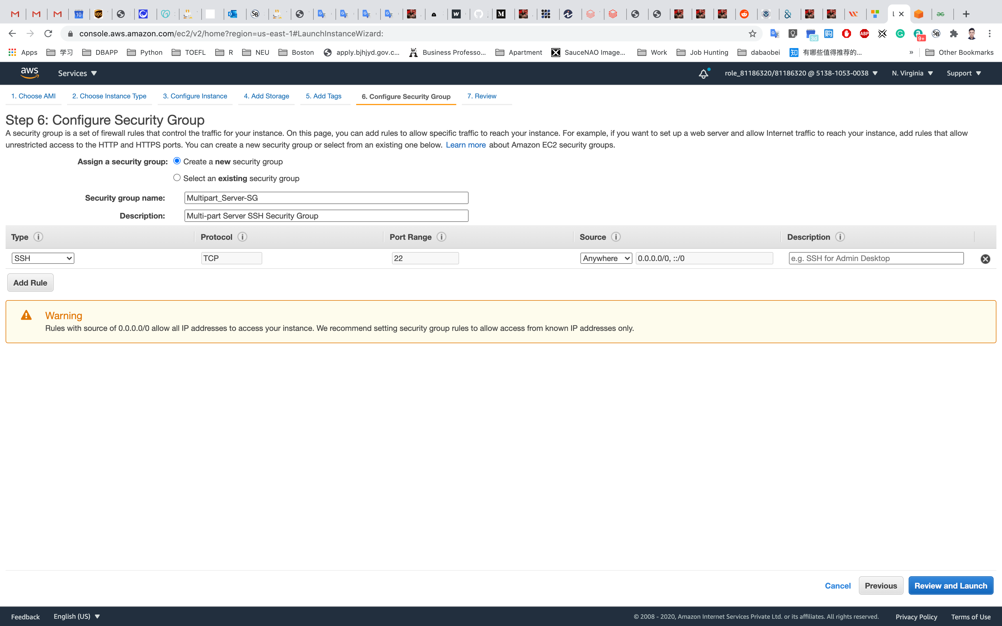Click the Source column info icon
The image size is (1002, 626).
coord(616,237)
